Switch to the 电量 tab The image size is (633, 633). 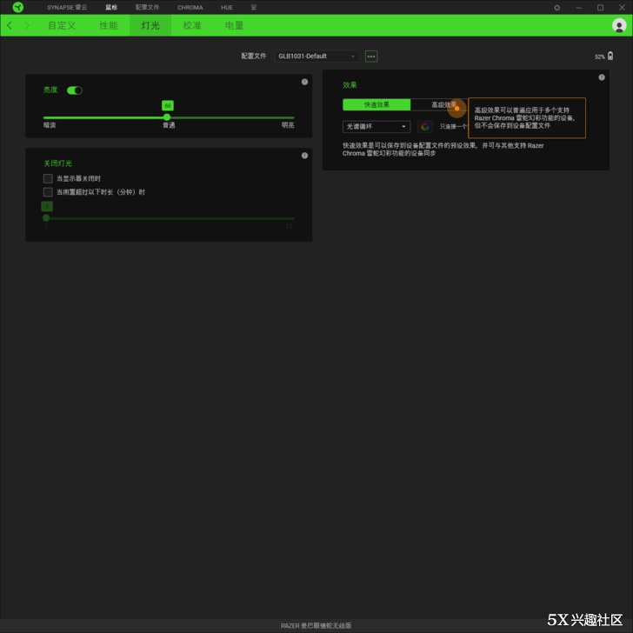[234, 25]
